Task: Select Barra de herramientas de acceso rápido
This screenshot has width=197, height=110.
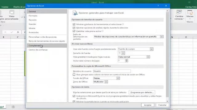Action: 47,41
